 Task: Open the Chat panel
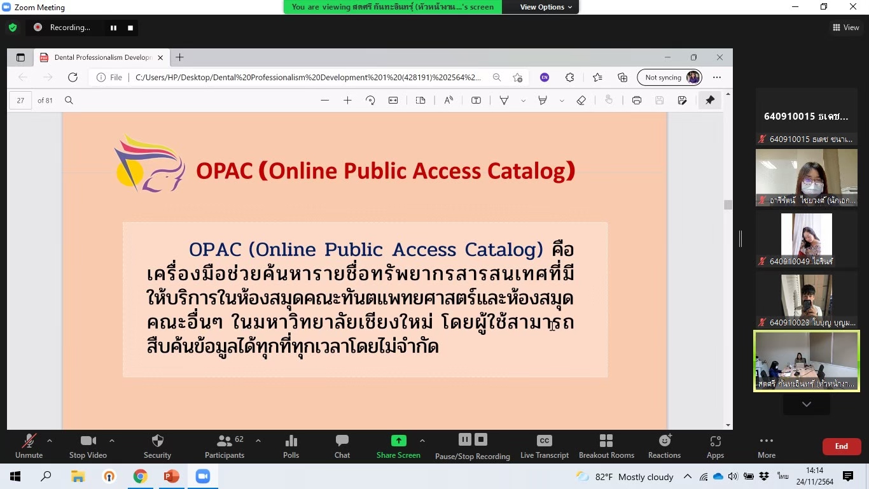342,446
